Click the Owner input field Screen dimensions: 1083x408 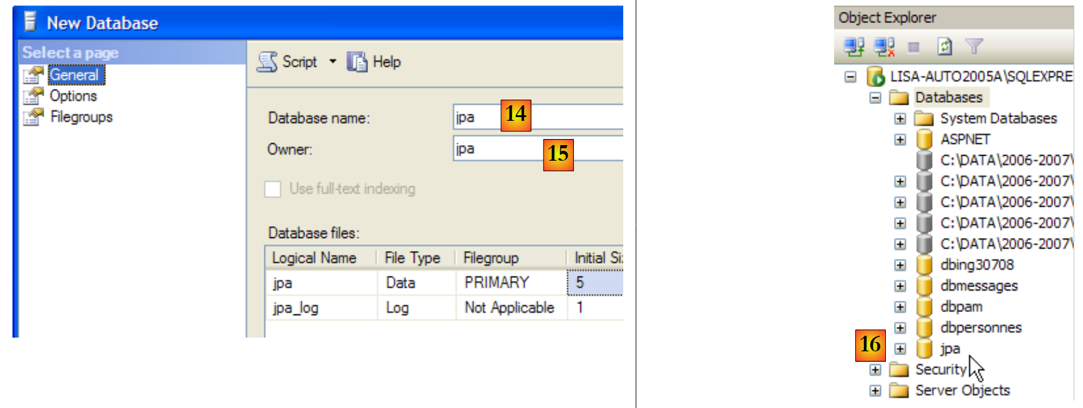point(499,149)
